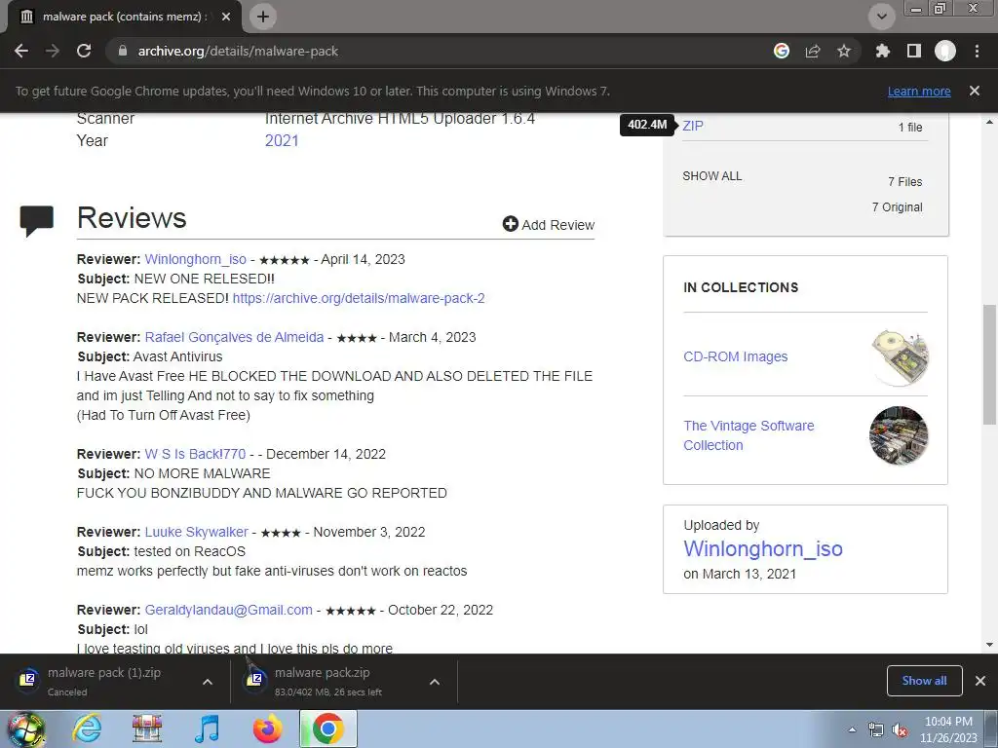Image resolution: width=998 pixels, height=748 pixels.
Task: Open reviewer Geraldylandau@Gmail.com profile
Action: (x=228, y=610)
